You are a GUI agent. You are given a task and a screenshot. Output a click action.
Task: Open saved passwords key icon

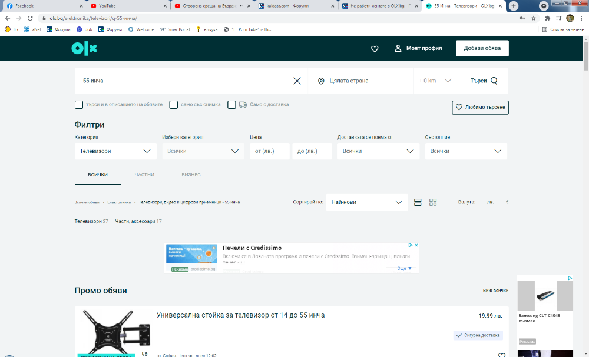(522, 18)
